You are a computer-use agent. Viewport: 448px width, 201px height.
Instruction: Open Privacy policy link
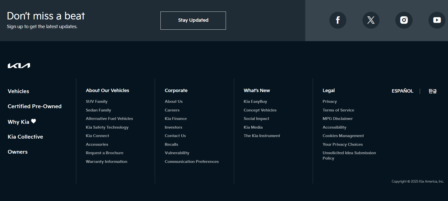point(330,102)
